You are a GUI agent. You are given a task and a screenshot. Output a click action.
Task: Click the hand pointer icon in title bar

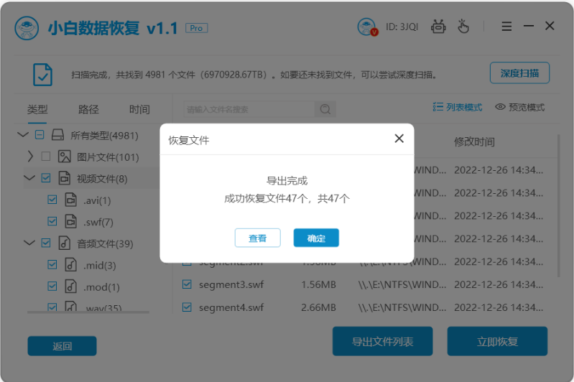click(463, 27)
